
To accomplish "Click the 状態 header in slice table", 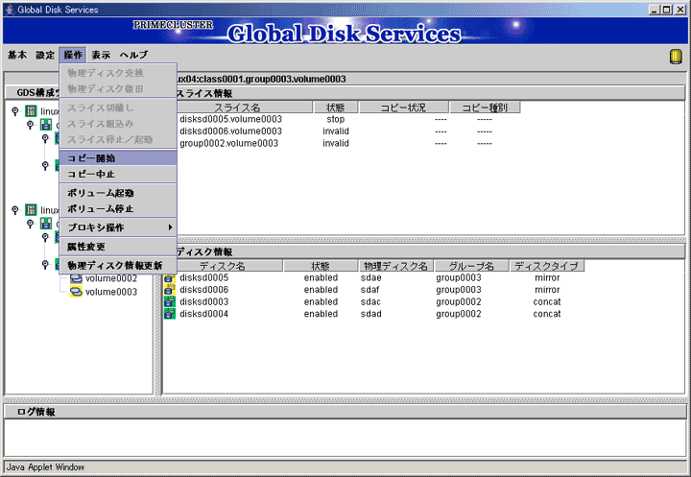I will (x=335, y=107).
